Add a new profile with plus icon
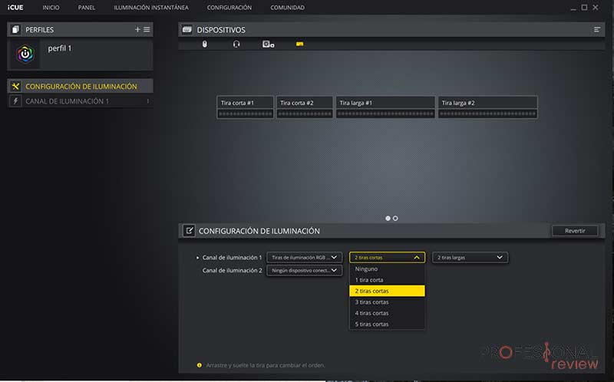This screenshot has height=382, width=614. pyautogui.click(x=137, y=29)
